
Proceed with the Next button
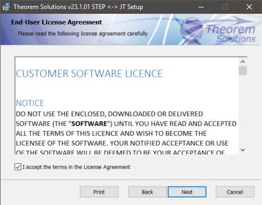click(x=187, y=192)
